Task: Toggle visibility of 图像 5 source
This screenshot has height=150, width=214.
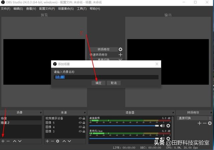Action: [x=80, y=123]
